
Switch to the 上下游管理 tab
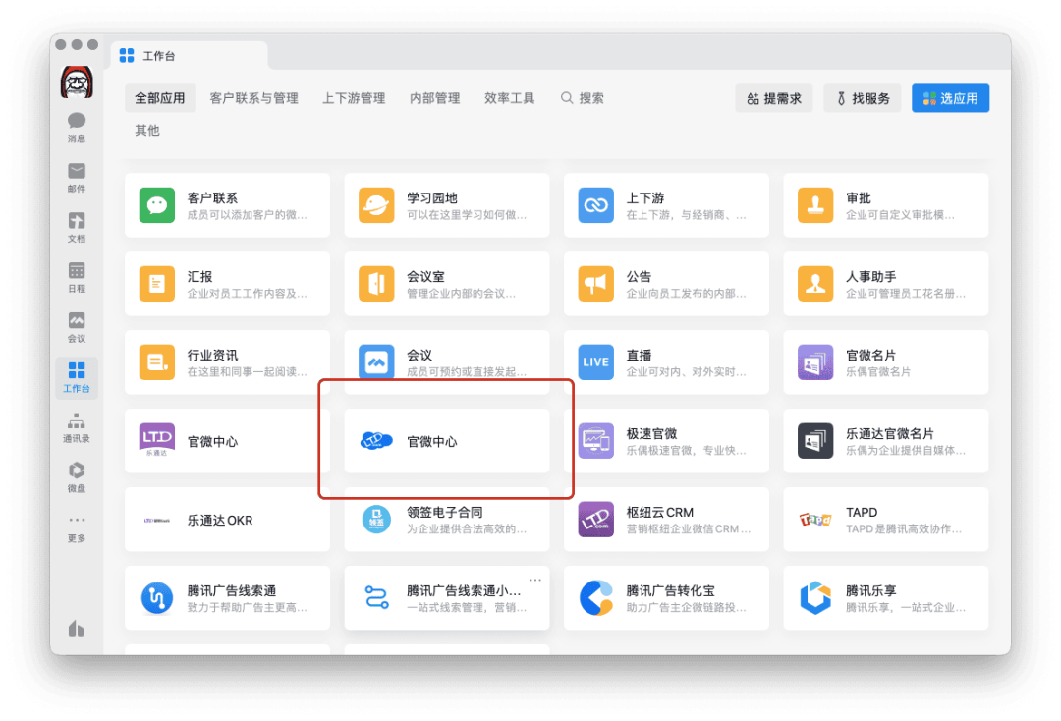pos(354,98)
